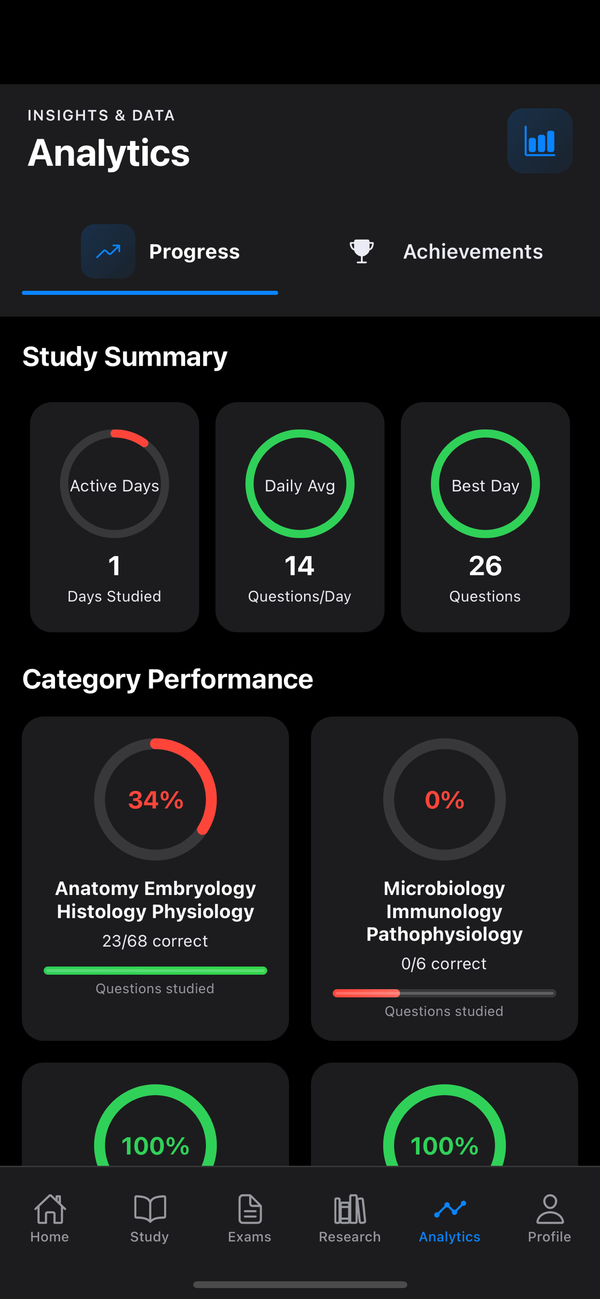The image size is (600, 1299).
Task: Tap the 0% Microbiology performance ring
Action: (x=444, y=799)
